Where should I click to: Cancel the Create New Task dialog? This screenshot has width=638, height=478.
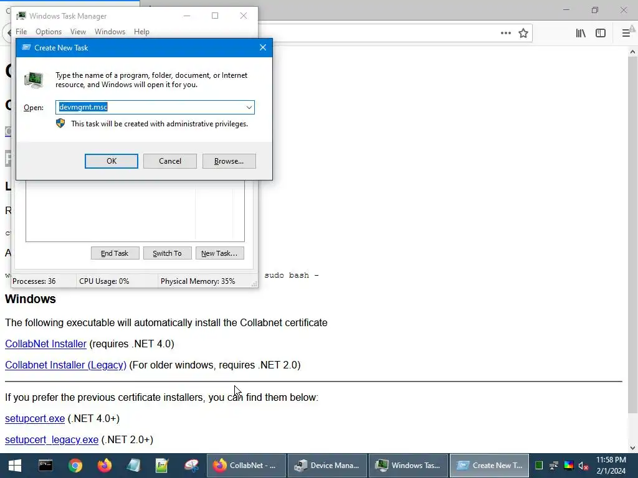click(x=170, y=161)
